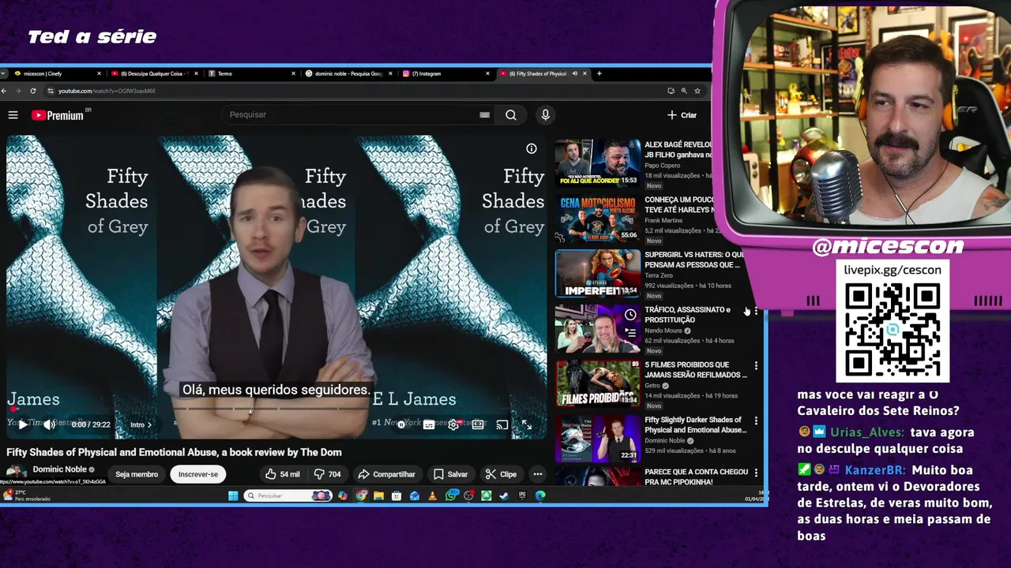Screen dimensions: 1011x568
Task: Switch to Instagram tab
Action: [x=445, y=73]
